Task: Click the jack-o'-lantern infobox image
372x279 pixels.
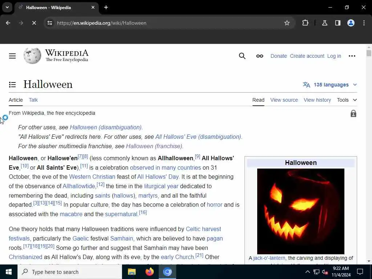Action: (300, 211)
